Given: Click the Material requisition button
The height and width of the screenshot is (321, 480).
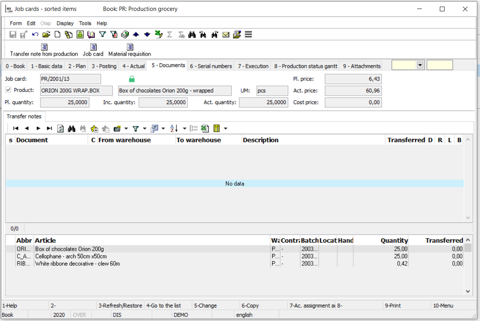Looking at the screenshot, I should [x=130, y=50].
